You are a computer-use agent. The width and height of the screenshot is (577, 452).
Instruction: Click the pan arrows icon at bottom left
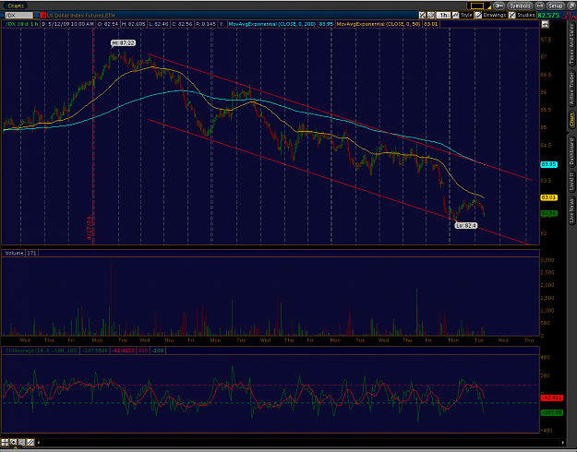(13, 442)
